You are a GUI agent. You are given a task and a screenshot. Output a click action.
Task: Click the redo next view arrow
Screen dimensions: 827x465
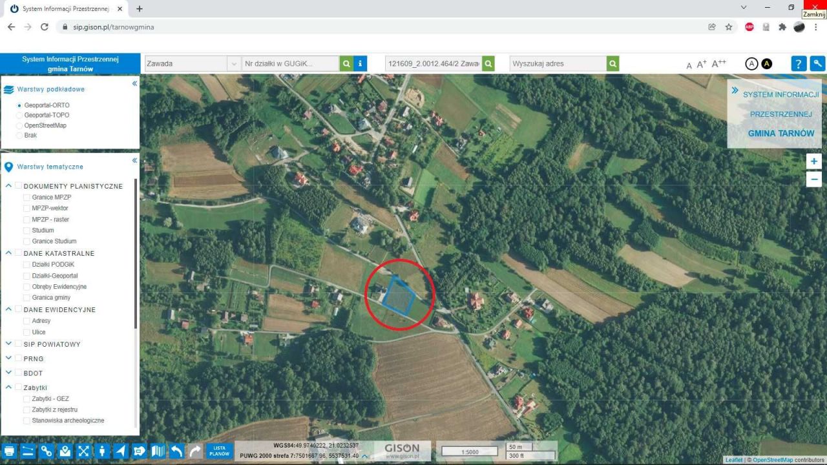point(195,451)
